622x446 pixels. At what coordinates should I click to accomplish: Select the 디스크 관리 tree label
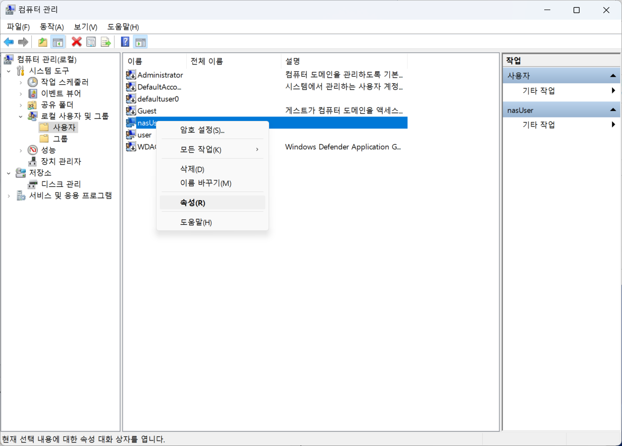pyautogui.click(x=61, y=184)
